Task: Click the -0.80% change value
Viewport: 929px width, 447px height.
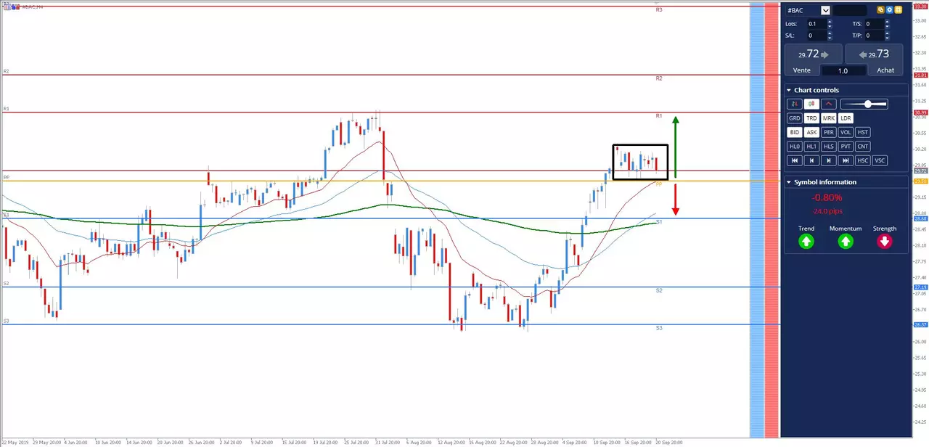Action: (827, 197)
